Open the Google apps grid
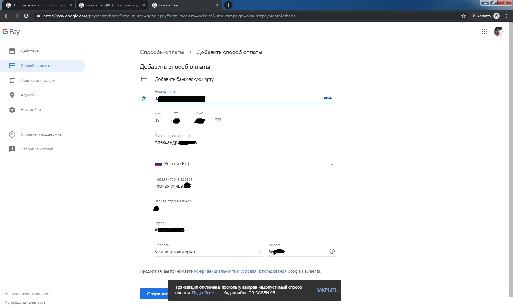The height and width of the screenshot is (308, 513). click(x=484, y=31)
